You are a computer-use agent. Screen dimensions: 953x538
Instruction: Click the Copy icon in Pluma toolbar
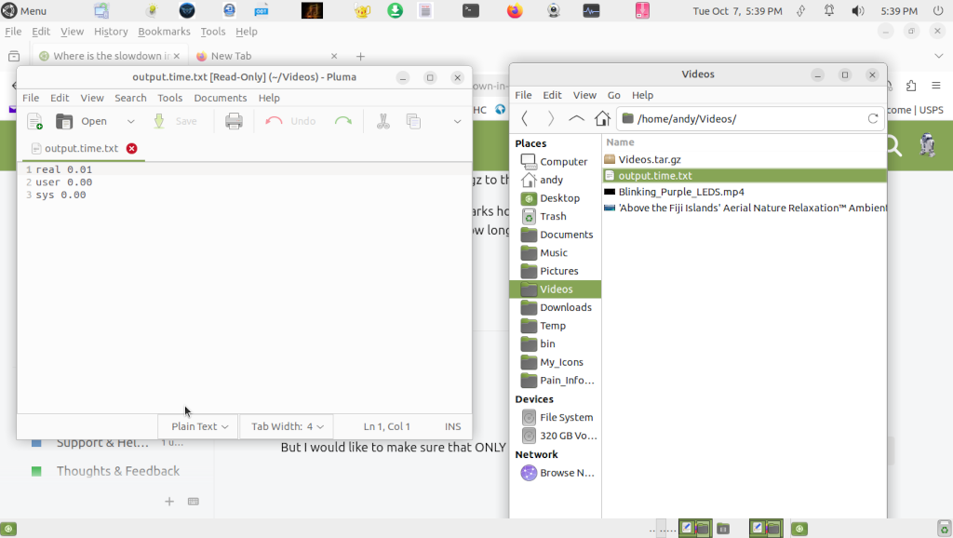pyautogui.click(x=413, y=121)
